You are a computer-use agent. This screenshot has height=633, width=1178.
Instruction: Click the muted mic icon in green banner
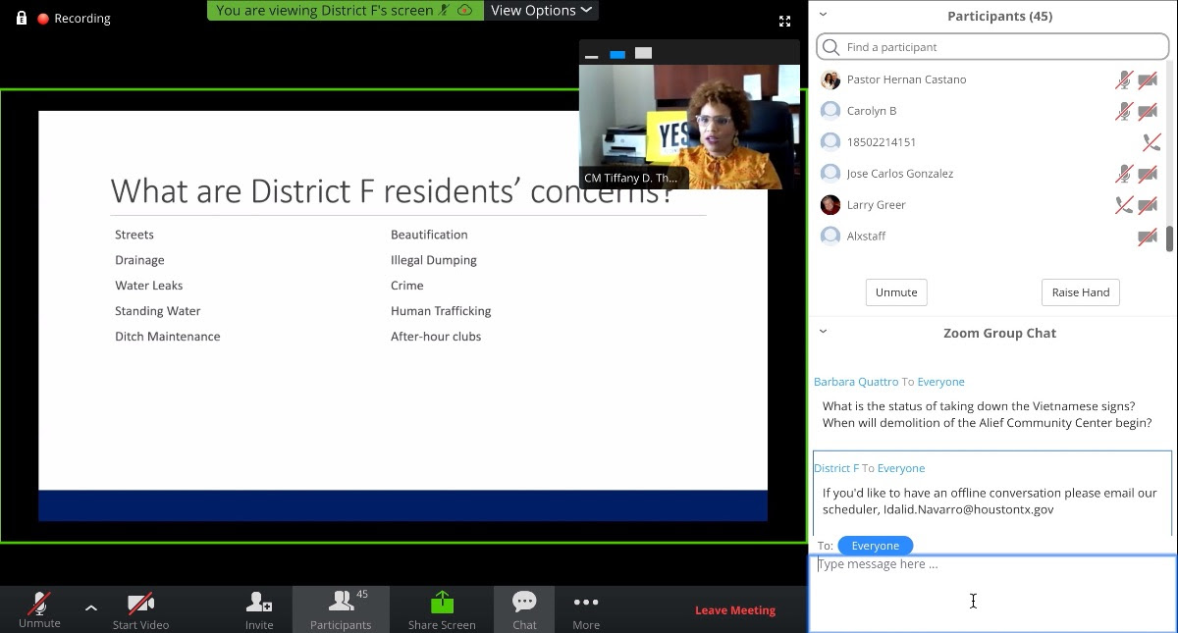[x=445, y=10]
